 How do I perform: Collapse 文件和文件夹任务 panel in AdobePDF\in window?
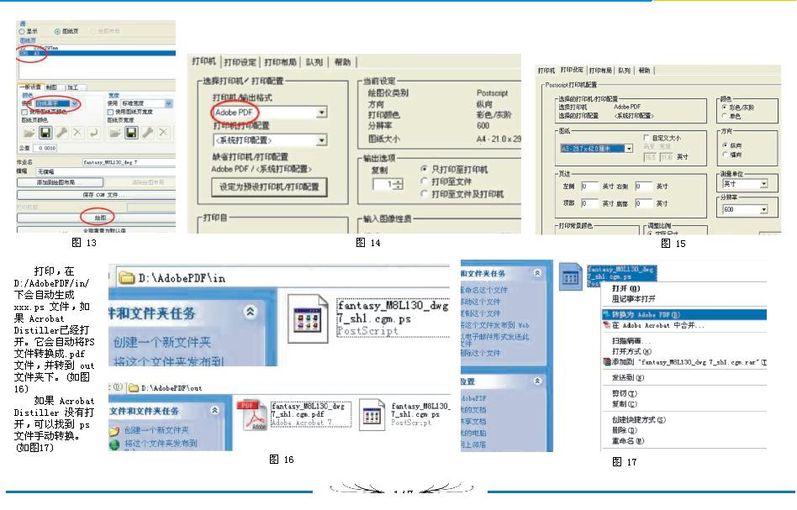coord(250,312)
